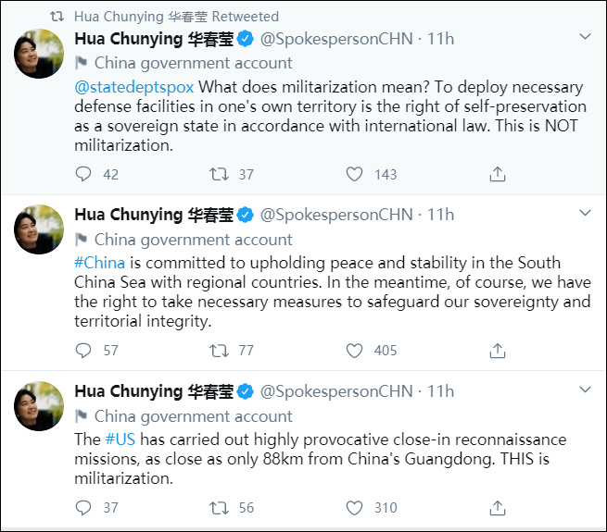This screenshot has width=607, height=532.
Task: Like the tweet with 143 likes
Action: tap(354, 174)
